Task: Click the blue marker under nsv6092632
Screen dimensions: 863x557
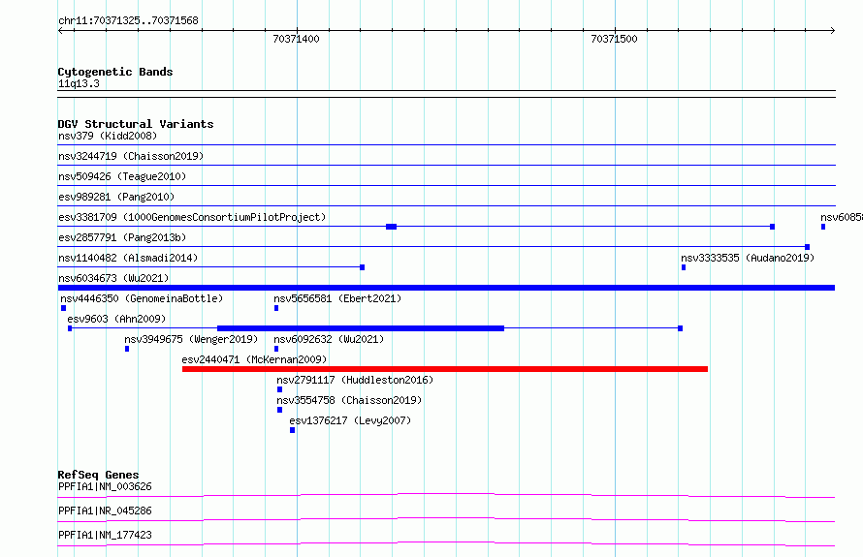Action: coord(276,349)
